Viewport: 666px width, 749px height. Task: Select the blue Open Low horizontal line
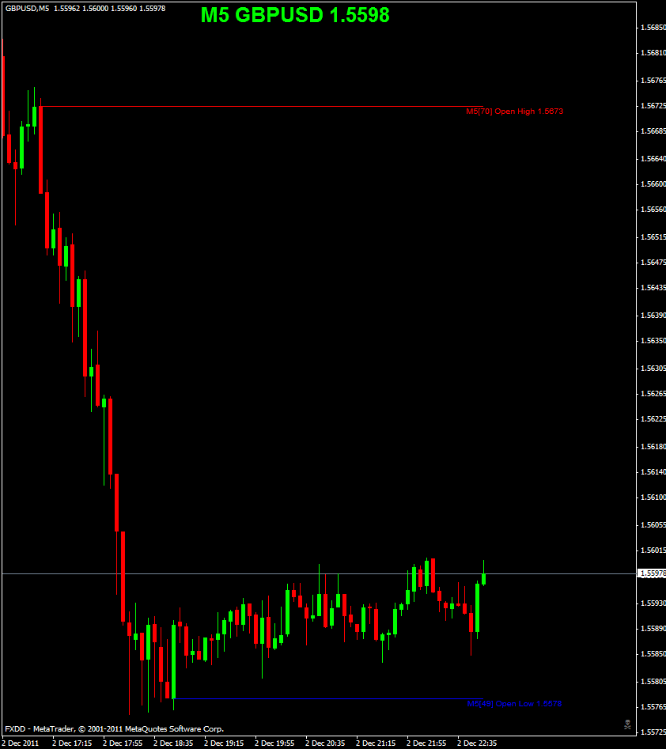(329, 699)
